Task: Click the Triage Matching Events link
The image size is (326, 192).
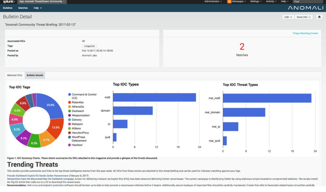Action: pyautogui.click(x=306, y=33)
